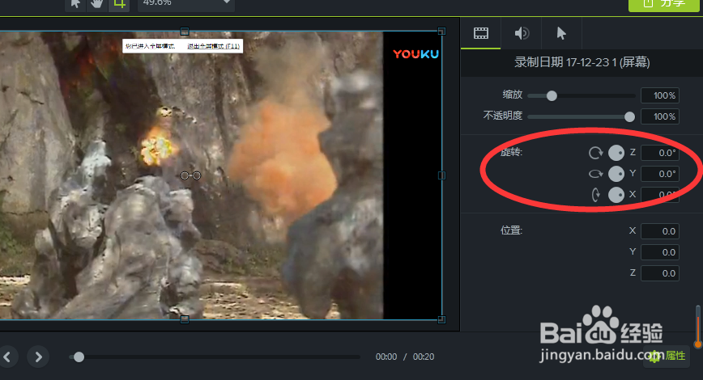703x380 pixels.
Task: Select the crop tool
Action: [119, 5]
